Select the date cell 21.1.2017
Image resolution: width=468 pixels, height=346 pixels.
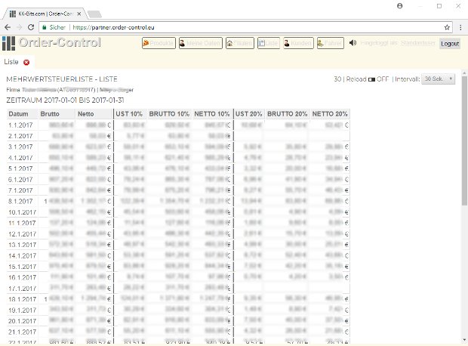coord(23,332)
